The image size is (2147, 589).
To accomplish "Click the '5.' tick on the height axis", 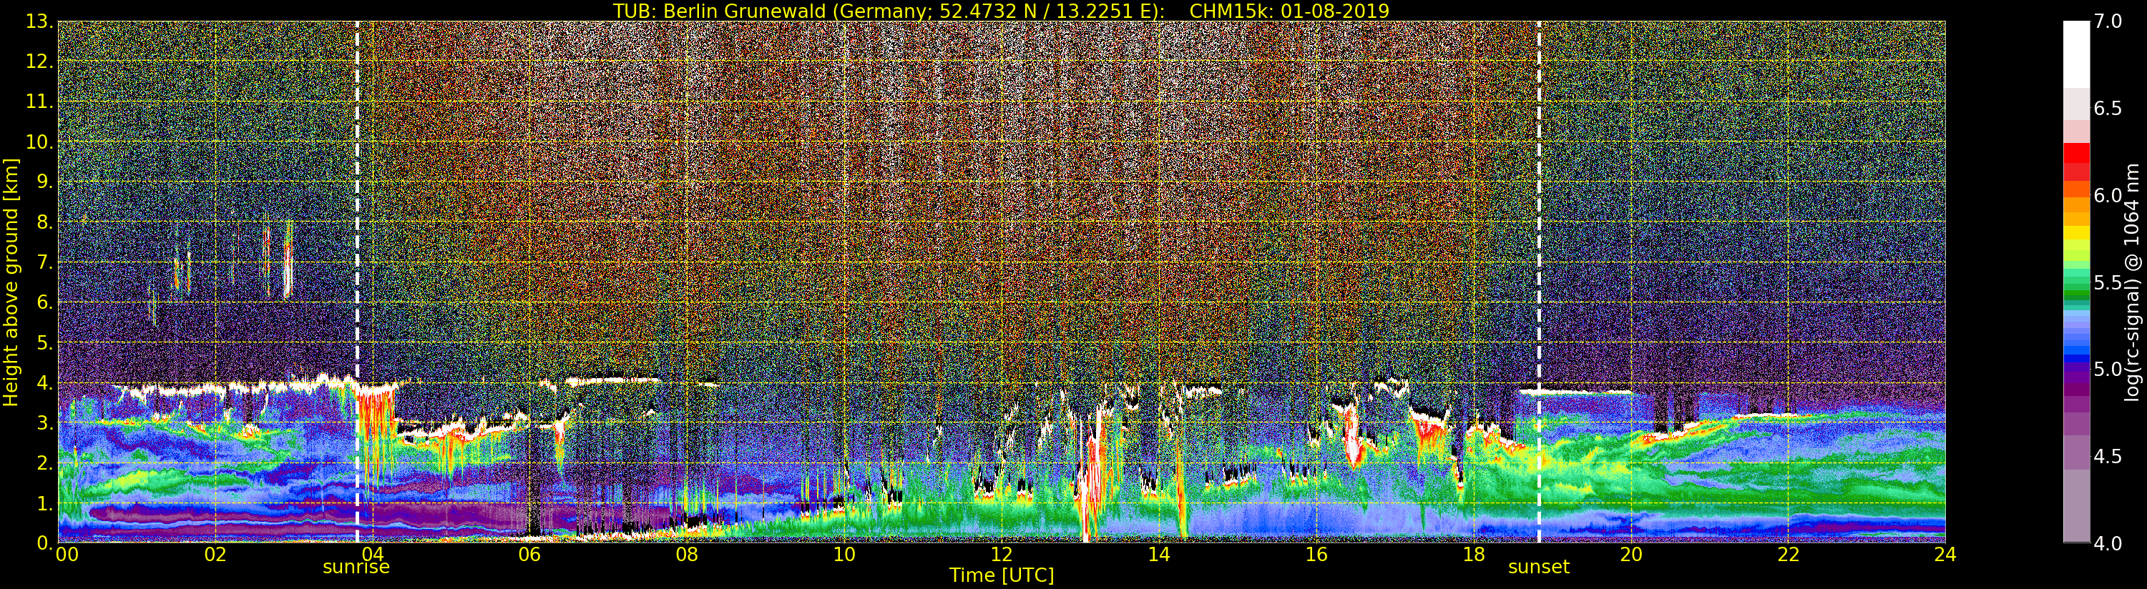I will coord(45,342).
